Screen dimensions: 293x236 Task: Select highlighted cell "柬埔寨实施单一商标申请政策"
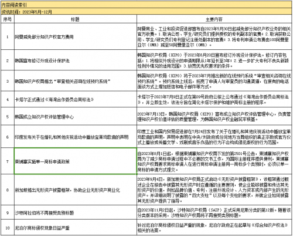pyautogui.click(x=76, y=161)
